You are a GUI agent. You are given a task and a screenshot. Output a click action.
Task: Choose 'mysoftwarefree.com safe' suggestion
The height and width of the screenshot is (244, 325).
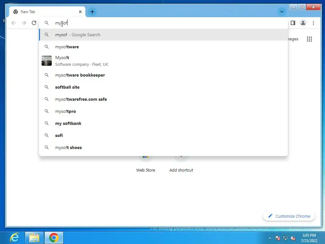click(x=163, y=99)
